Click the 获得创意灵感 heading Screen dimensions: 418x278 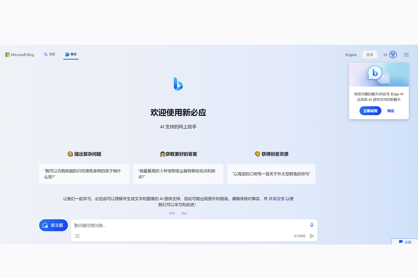[x=272, y=154]
